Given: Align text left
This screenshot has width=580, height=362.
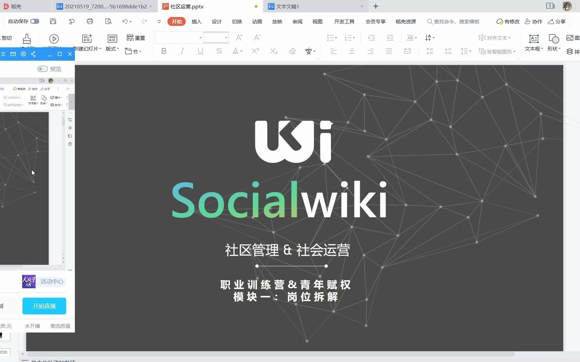Looking at the screenshot, I should [333, 51].
